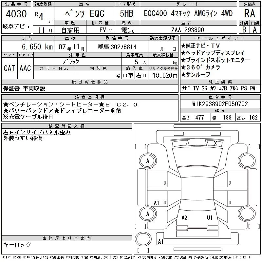This screenshot has width=262, height=262.
Task: Click the office notice キーロック
Action: click(x=17, y=244)
